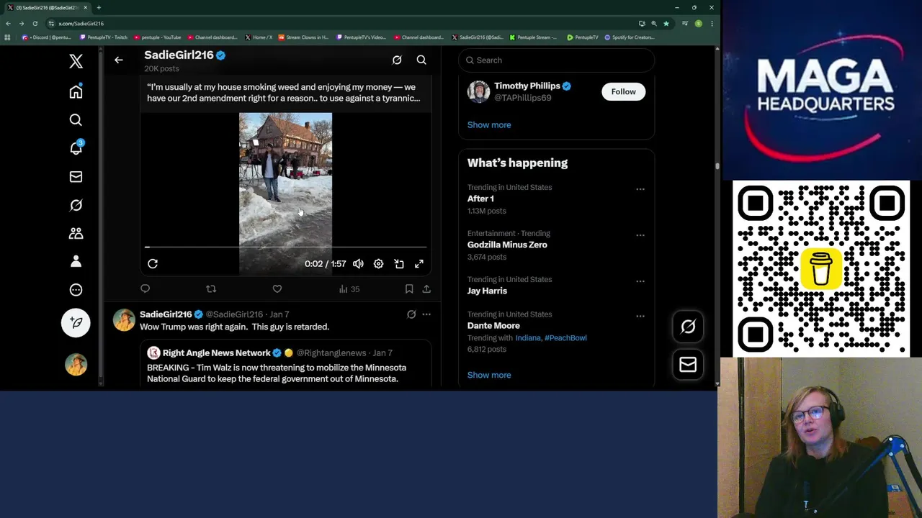Viewport: 922px width, 518px height.
Task: Open Dante Moore trending topic
Action: tap(493, 325)
